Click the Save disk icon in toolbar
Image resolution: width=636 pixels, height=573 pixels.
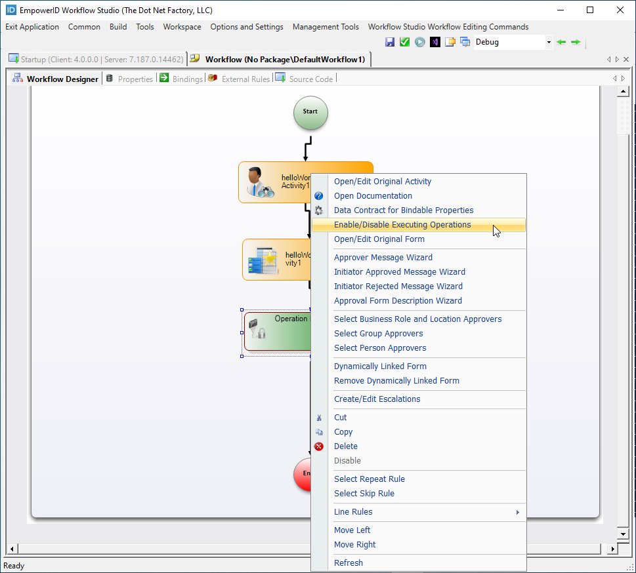pyautogui.click(x=390, y=42)
